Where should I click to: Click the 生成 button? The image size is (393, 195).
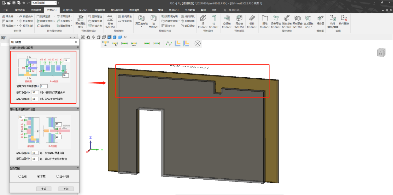pyautogui.click(x=44, y=189)
